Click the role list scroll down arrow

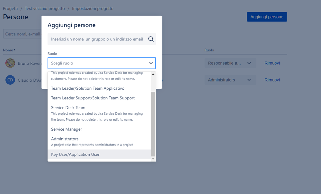click(x=153, y=159)
